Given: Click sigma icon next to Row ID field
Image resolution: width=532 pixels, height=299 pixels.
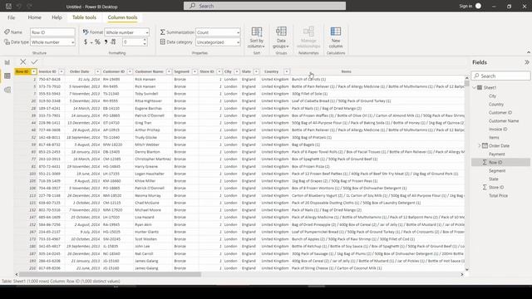Looking at the screenshot, I should [485, 163].
